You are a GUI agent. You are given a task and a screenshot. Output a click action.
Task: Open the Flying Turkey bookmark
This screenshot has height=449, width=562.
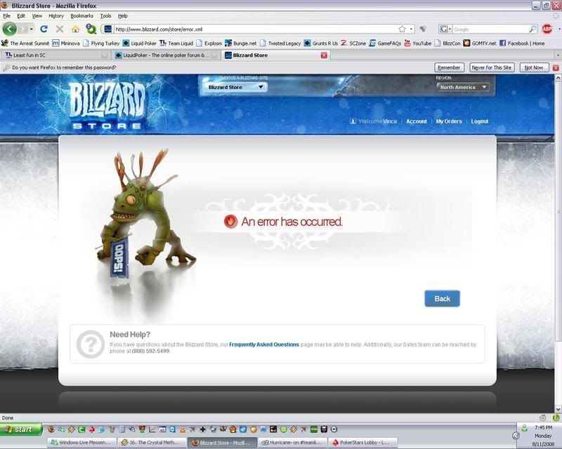click(101, 43)
